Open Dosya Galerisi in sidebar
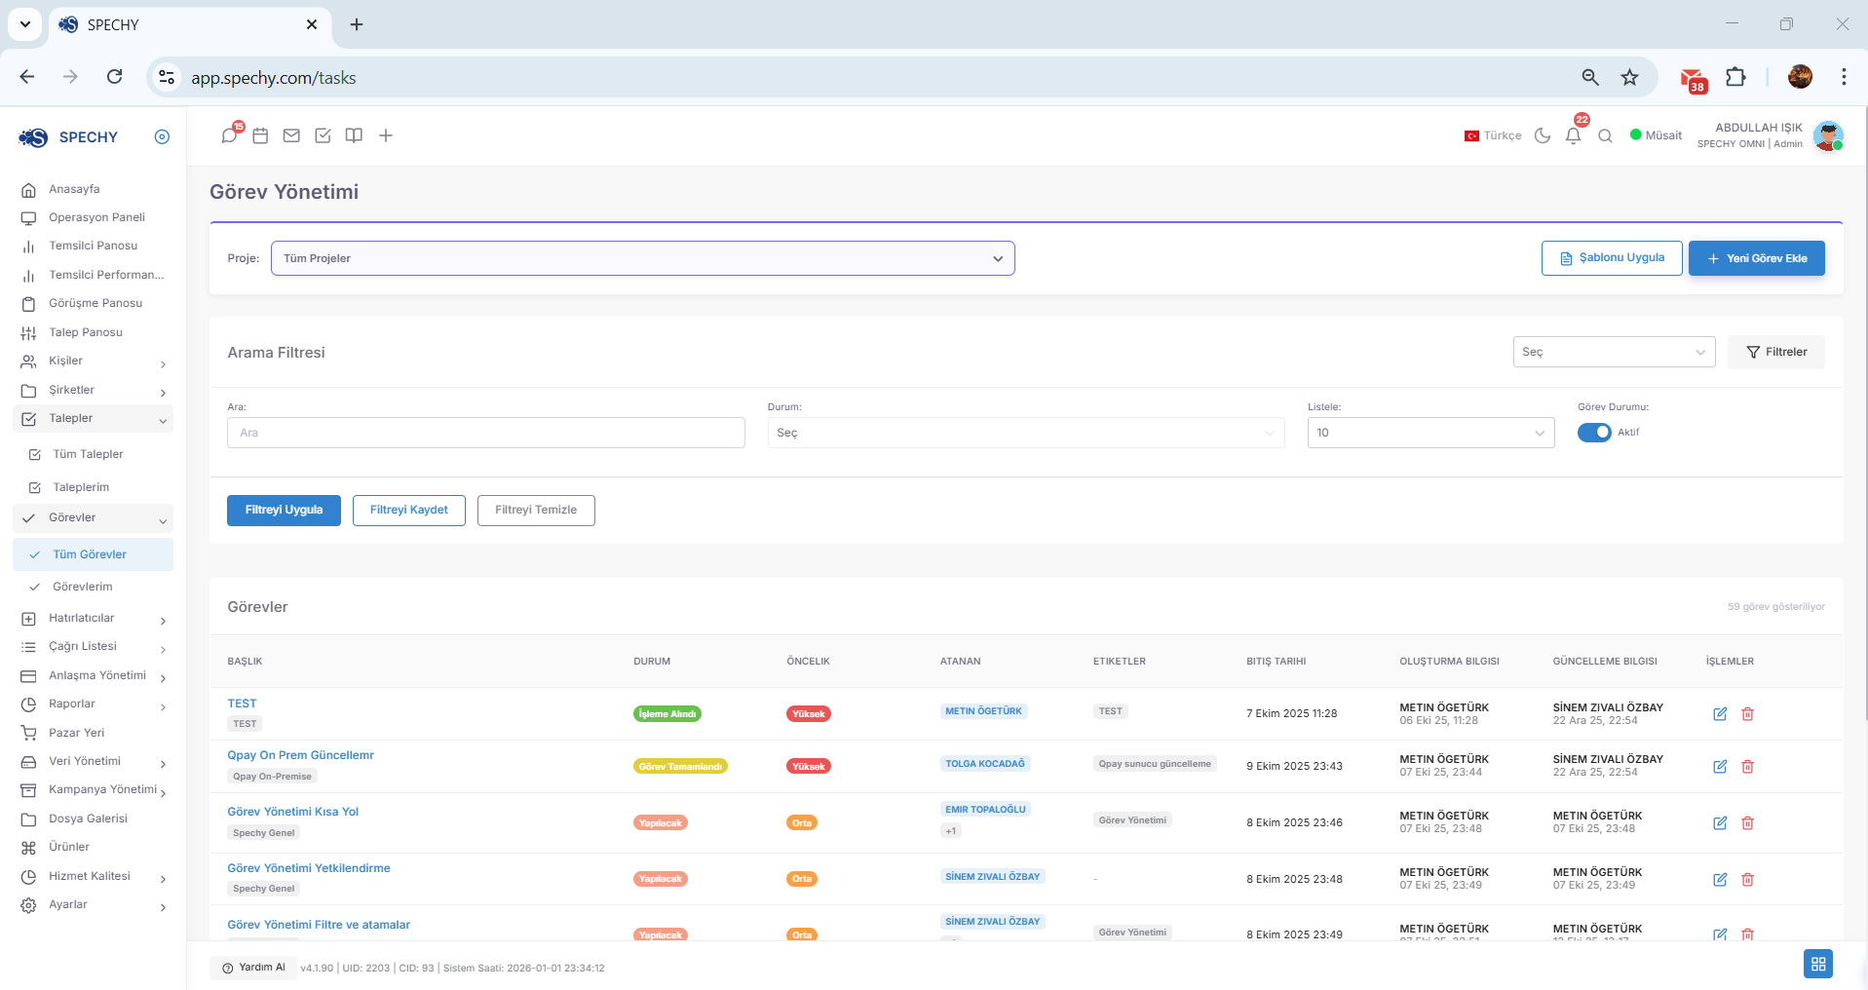Image resolution: width=1868 pixels, height=990 pixels. [88, 819]
